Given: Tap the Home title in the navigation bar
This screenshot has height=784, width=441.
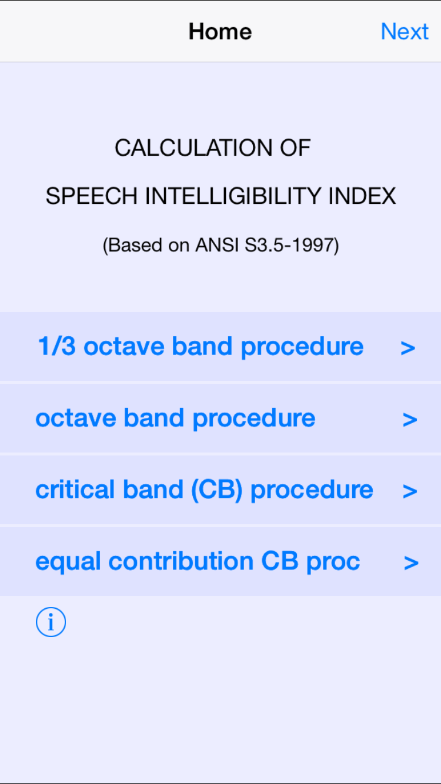Looking at the screenshot, I should click(x=220, y=31).
